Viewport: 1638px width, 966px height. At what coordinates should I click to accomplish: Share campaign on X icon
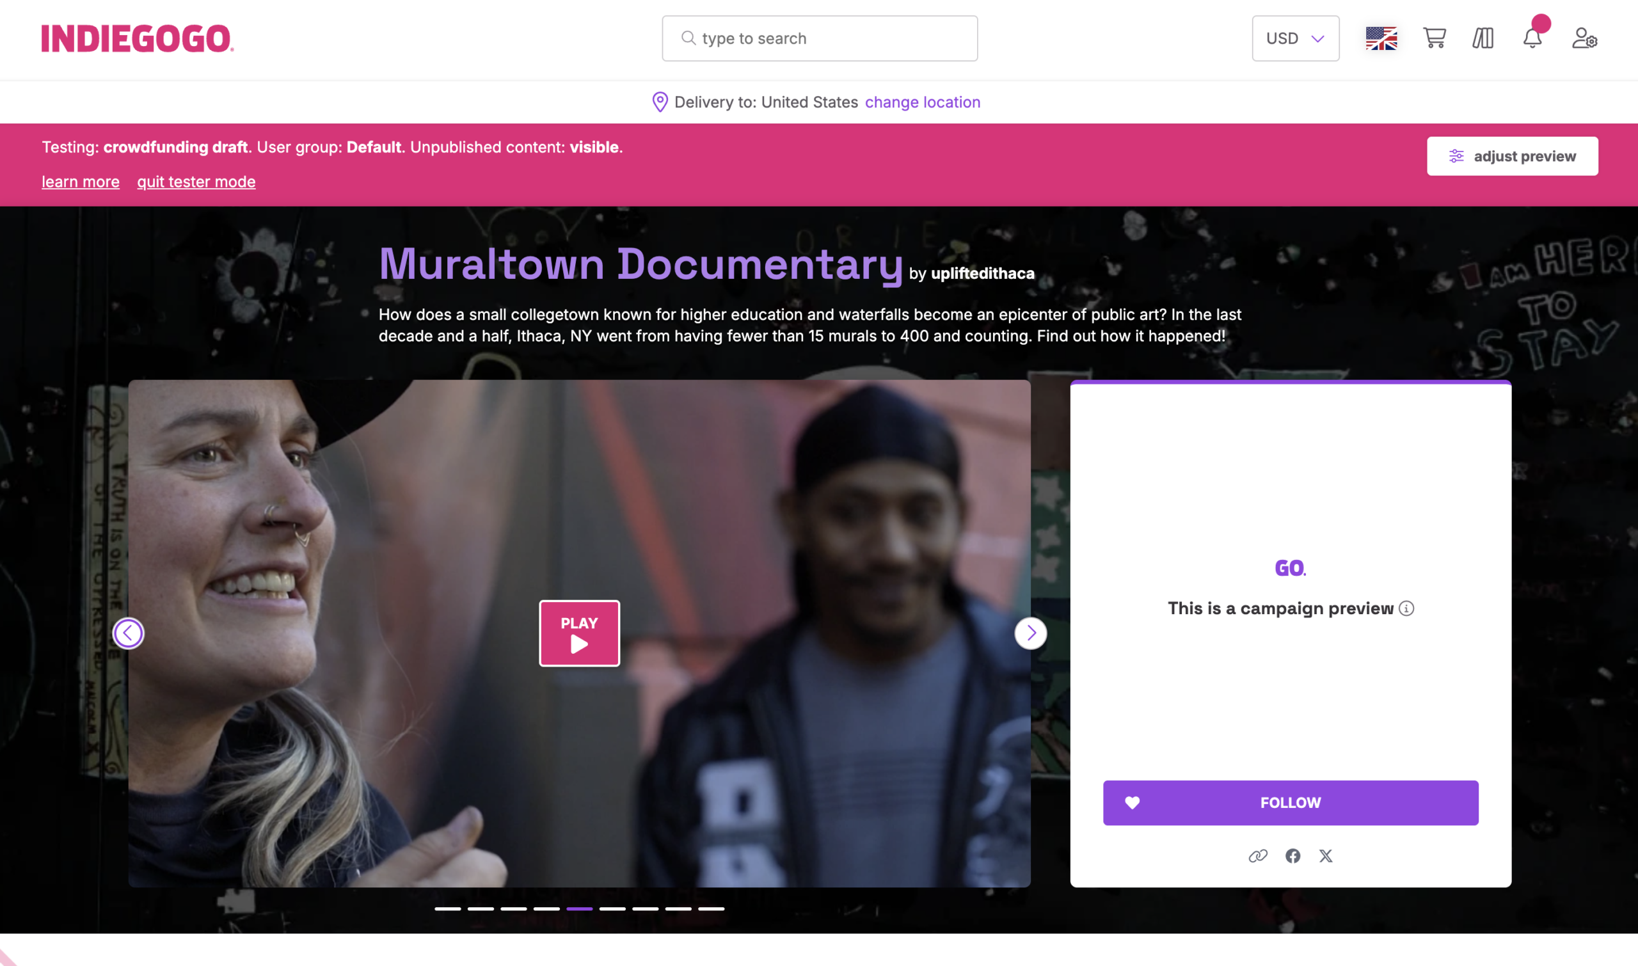coord(1326,855)
